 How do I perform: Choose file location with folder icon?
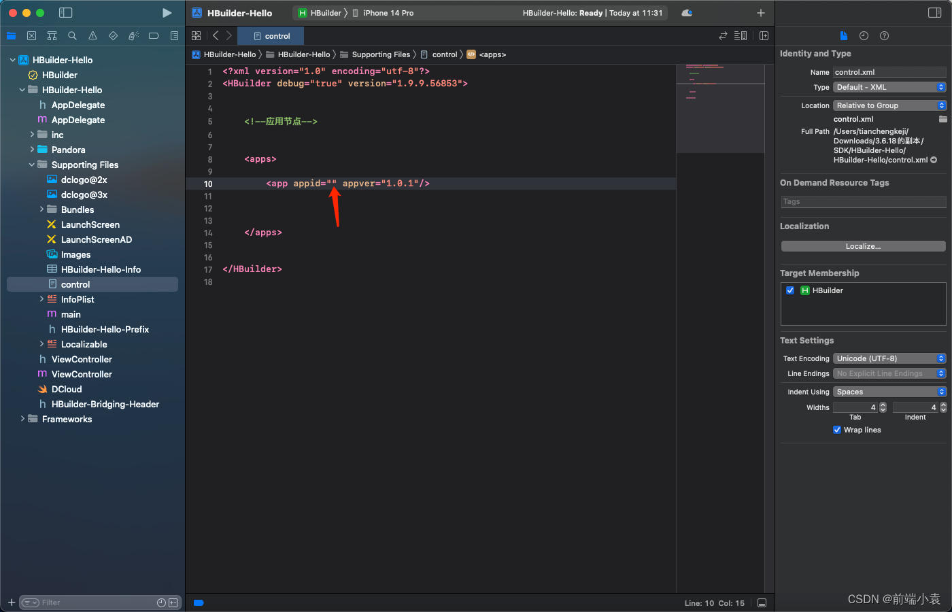[x=942, y=119]
